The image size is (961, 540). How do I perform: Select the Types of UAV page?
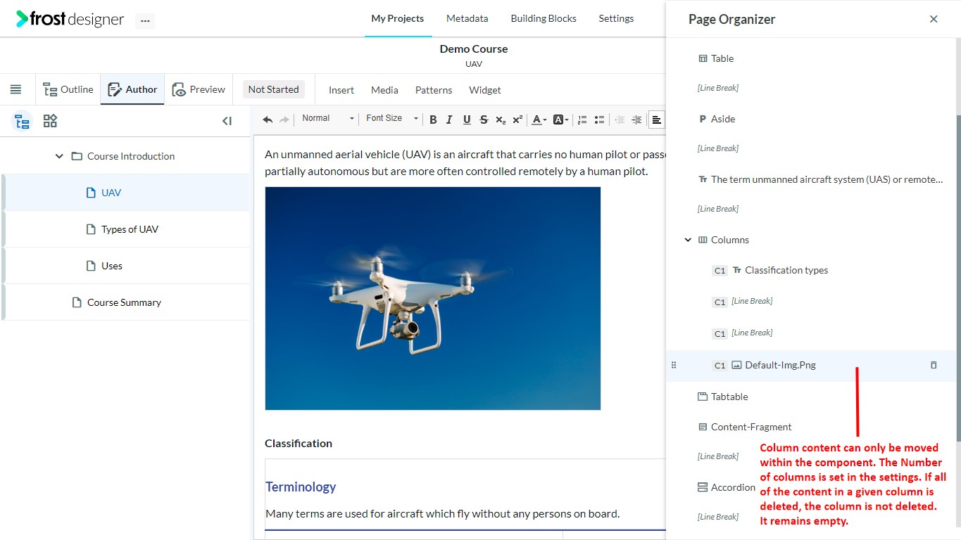click(x=127, y=229)
